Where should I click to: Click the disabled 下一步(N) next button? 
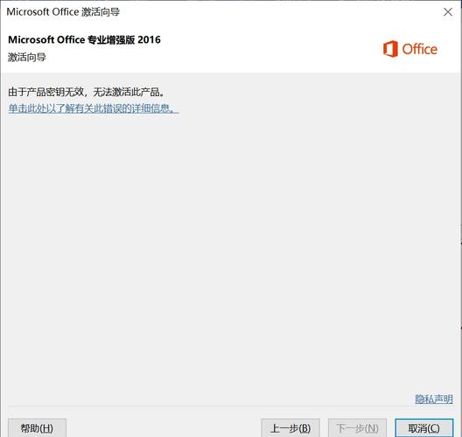(357, 428)
